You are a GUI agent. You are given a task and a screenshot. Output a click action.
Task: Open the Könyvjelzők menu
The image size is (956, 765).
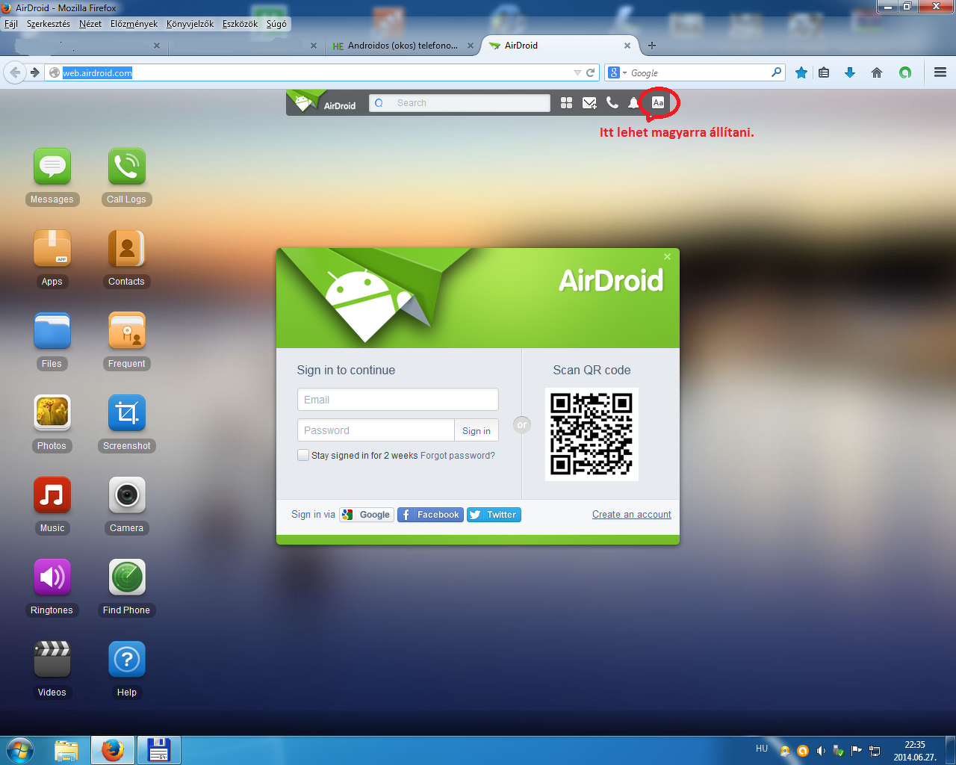point(190,24)
